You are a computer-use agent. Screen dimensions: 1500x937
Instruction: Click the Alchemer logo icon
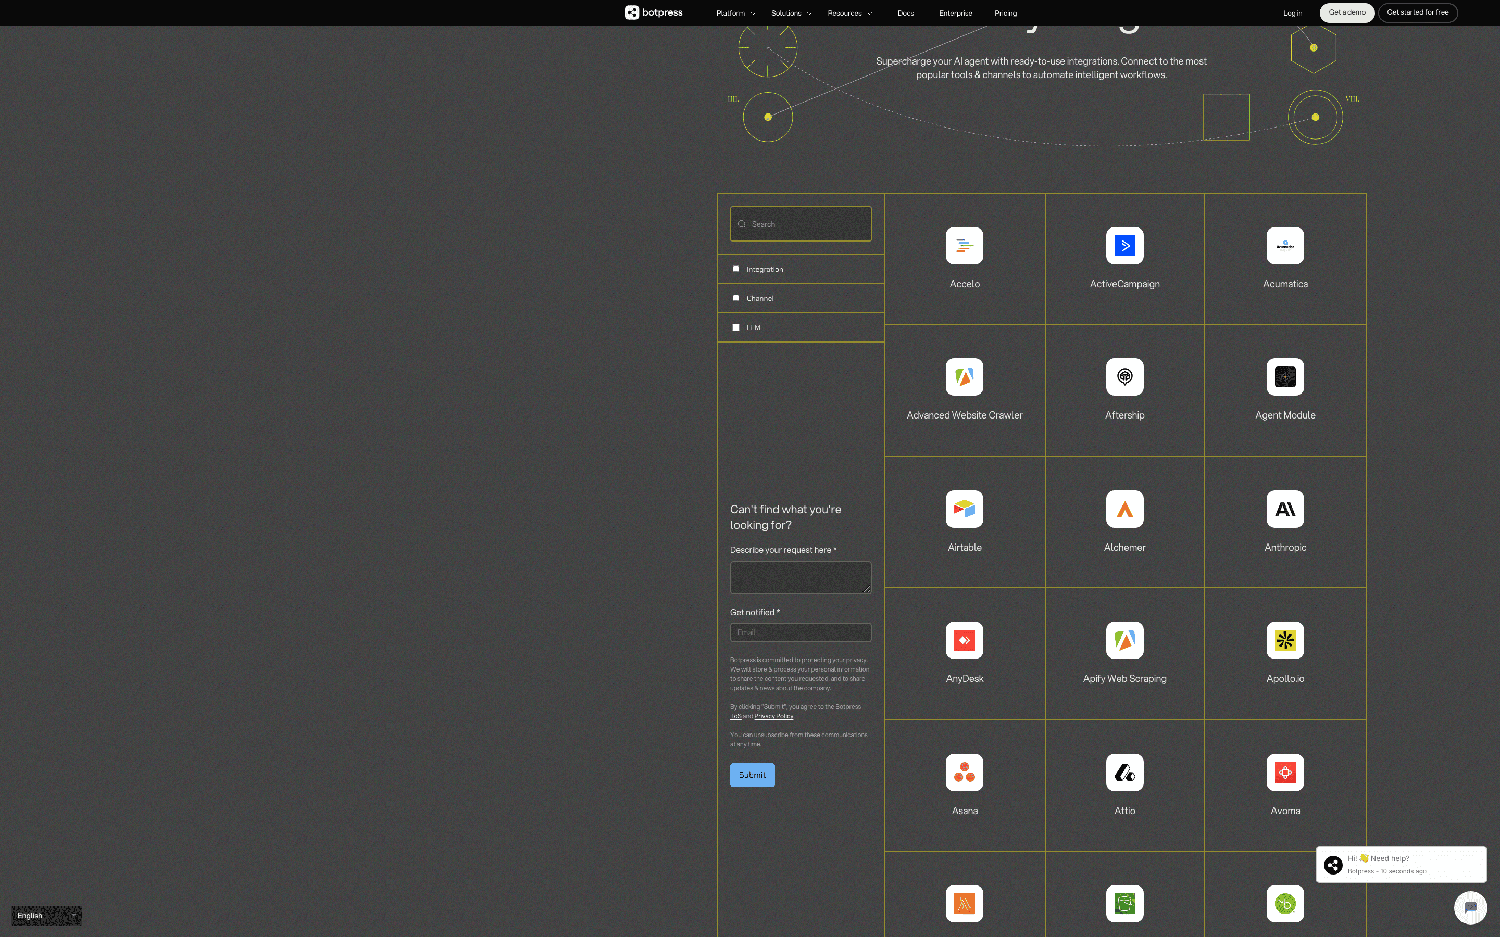point(1124,509)
